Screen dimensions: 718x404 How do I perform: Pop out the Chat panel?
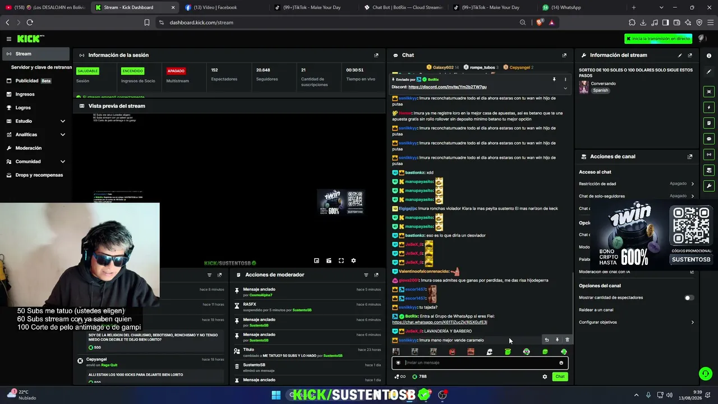pos(564,55)
